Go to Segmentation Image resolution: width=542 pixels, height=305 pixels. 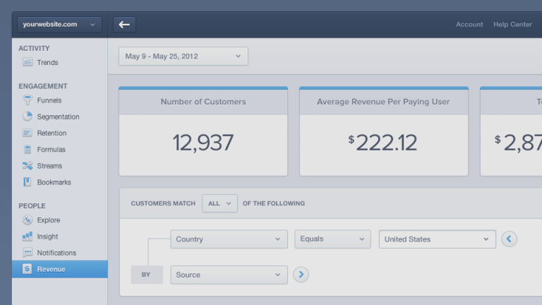(x=59, y=116)
